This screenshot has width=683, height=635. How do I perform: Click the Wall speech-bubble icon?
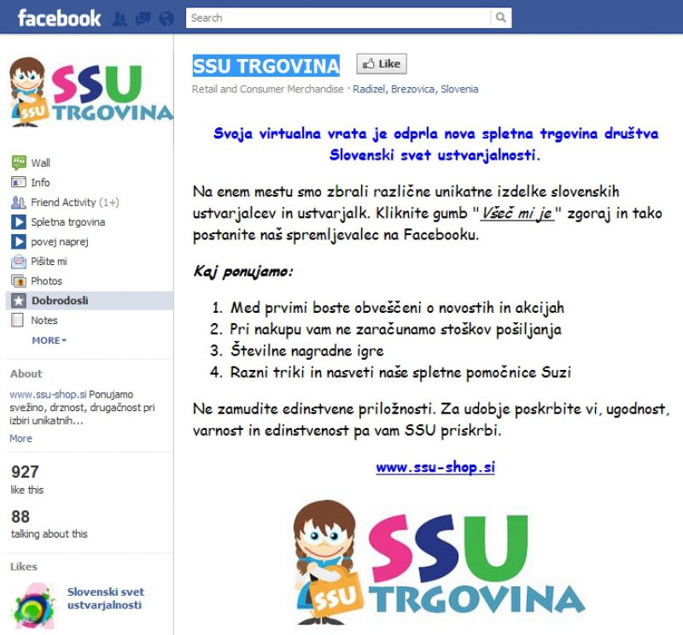pyautogui.click(x=18, y=162)
